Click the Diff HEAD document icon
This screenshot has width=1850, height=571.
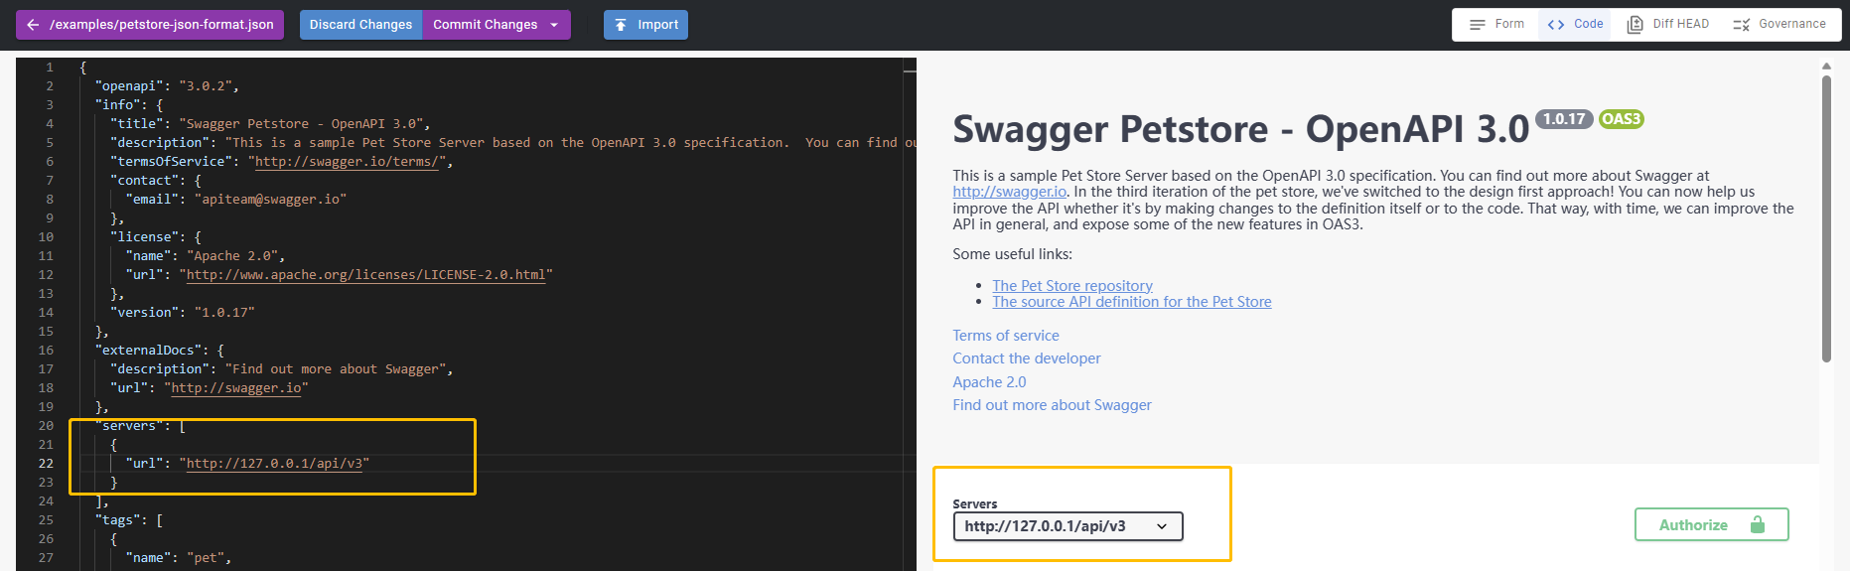(x=1635, y=25)
